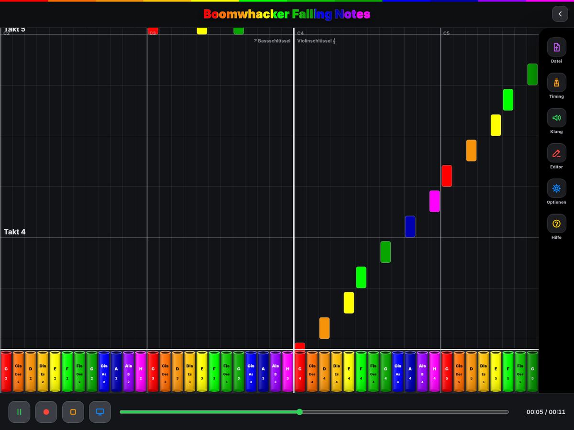Click the green playback progress slider handle
Screen dimensions: 574x430
(x=299, y=412)
